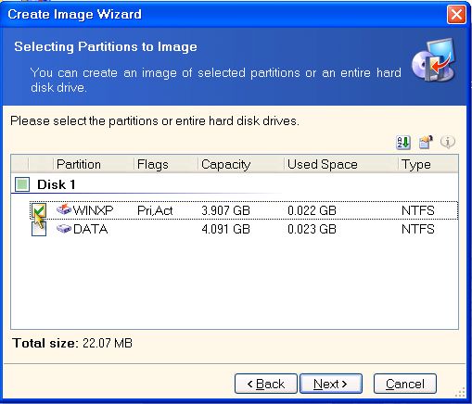472x404 pixels.
Task: Click the A-Z sort icon above the list
Action: (403, 143)
